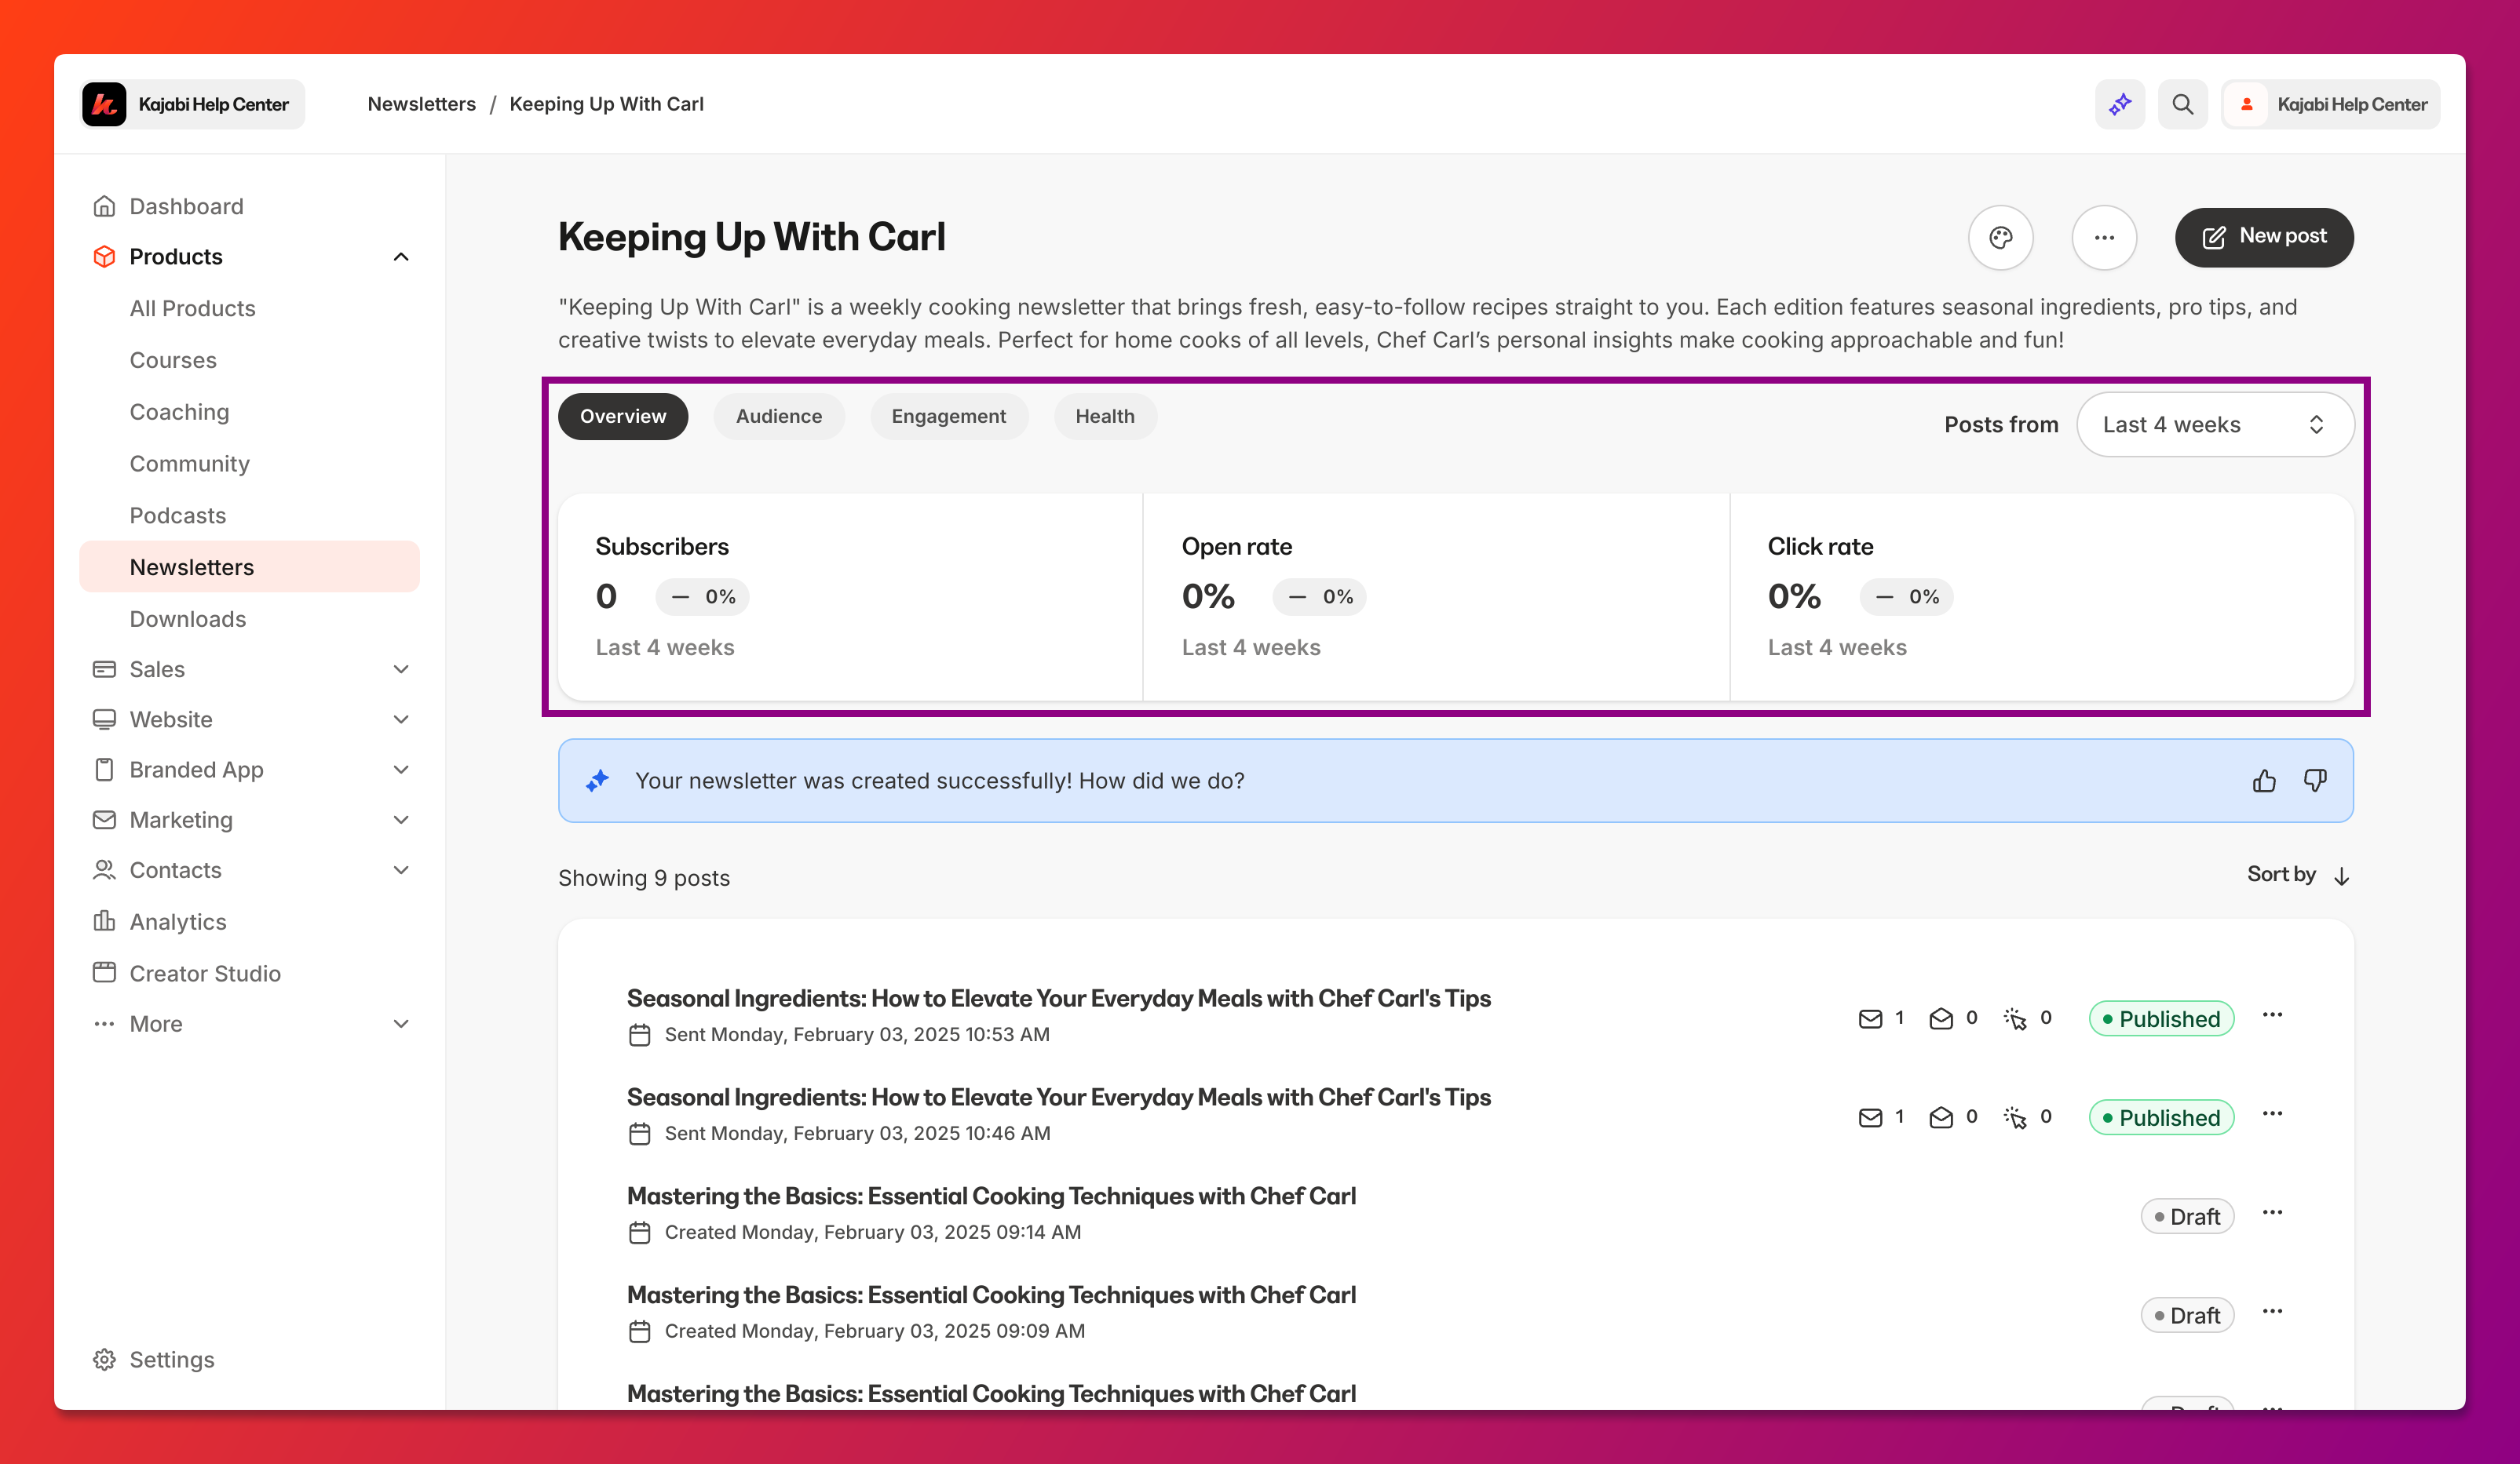Select the Overview tab
Screen dimensions: 2520x1464
[622, 417]
